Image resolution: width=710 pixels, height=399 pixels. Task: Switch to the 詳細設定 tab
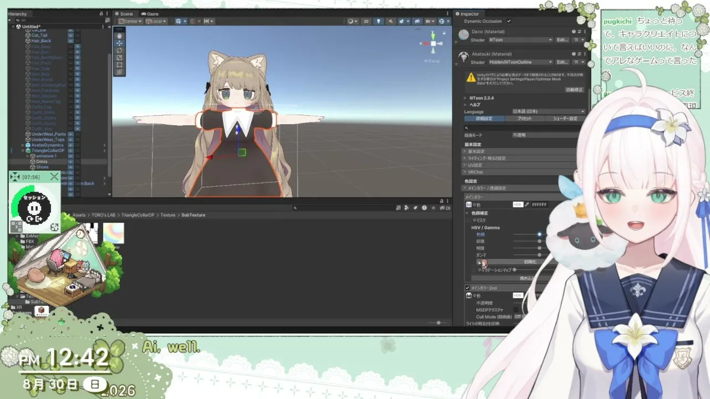pos(484,119)
